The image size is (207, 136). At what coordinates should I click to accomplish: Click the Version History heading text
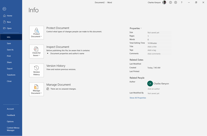coord(56,66)
